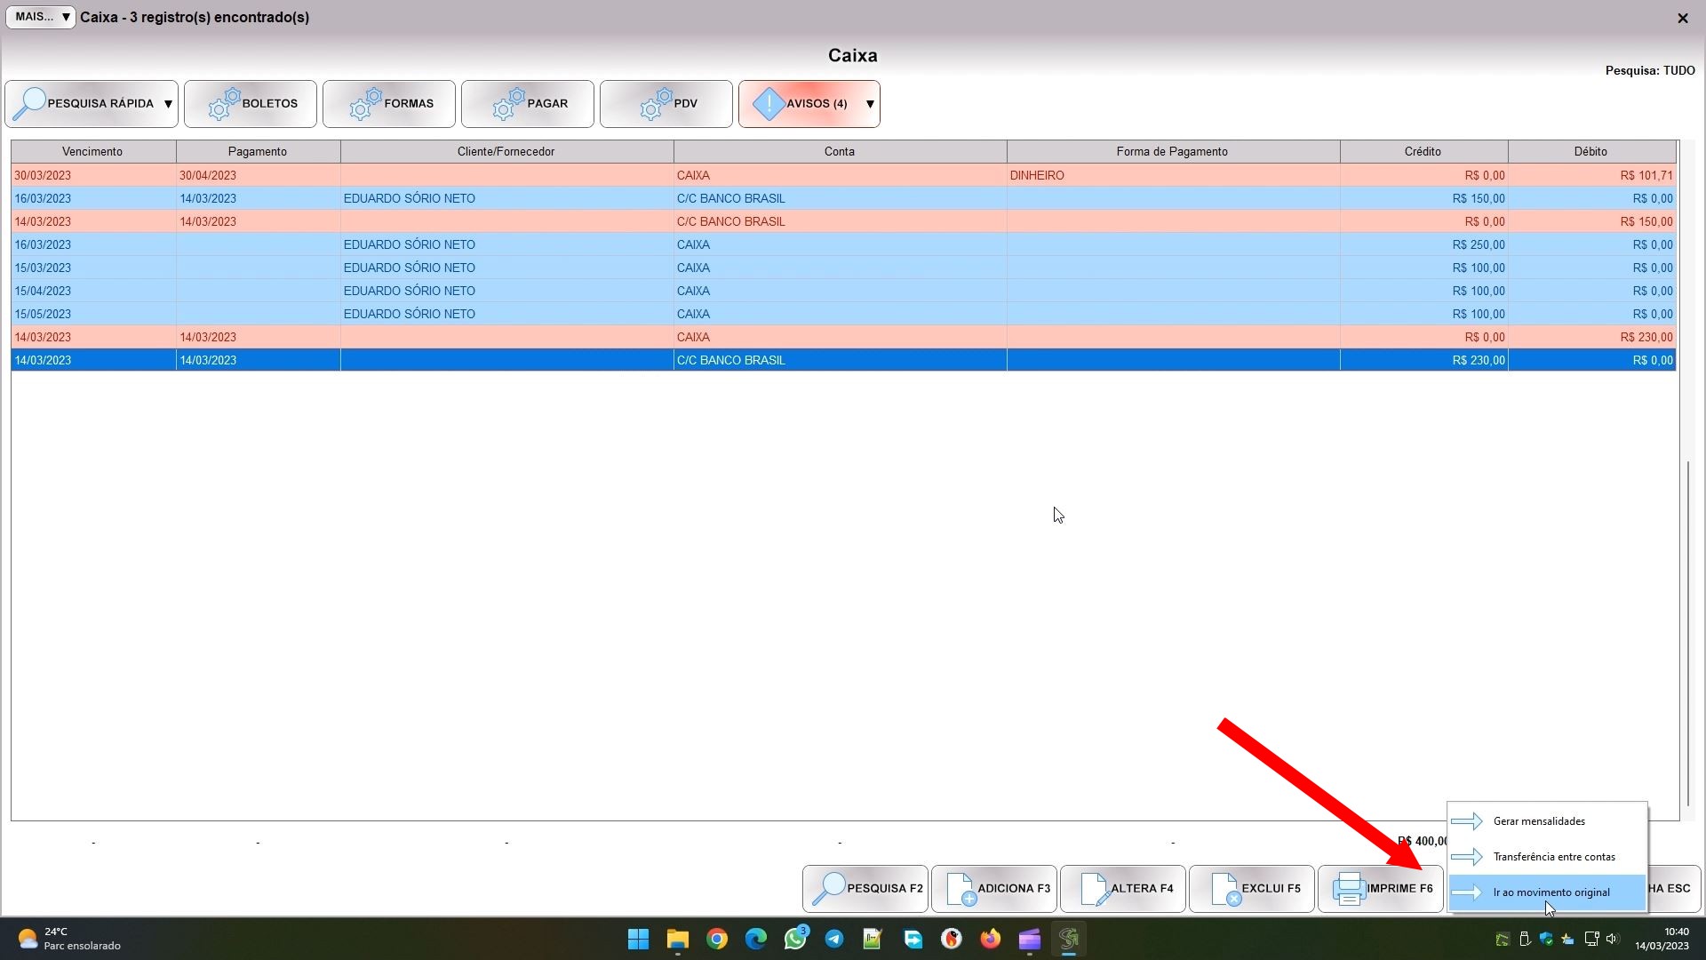Click the Adiciona F3 document icon
The width and height of the screenshot is (1706, 960).
point(961,888)
